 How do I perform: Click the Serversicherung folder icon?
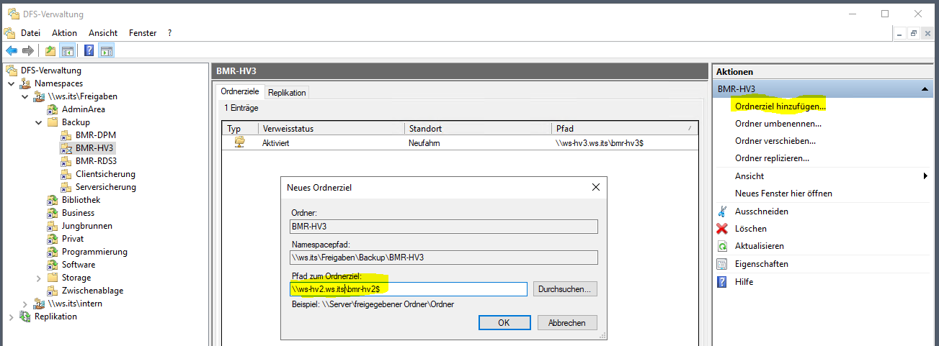(66, 187)
